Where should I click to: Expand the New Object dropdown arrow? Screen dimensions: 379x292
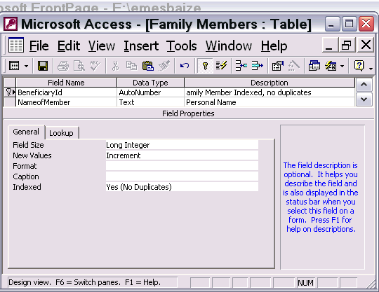(x=342, y=66)
